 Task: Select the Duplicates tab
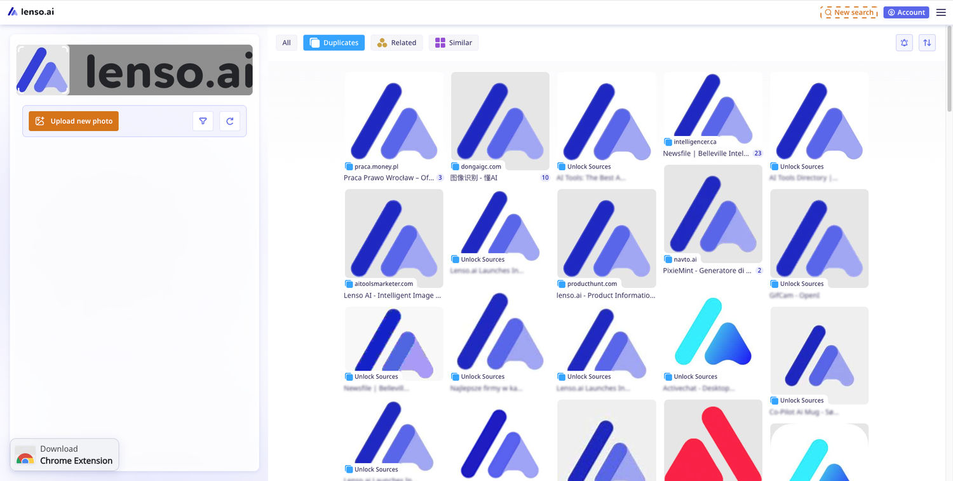click(x=334, y=43)
